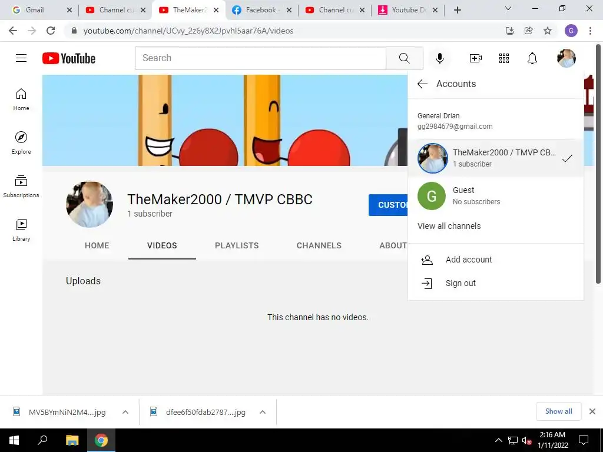
Task: Open the channel CHANNELS tab
Action: [319, 245]
